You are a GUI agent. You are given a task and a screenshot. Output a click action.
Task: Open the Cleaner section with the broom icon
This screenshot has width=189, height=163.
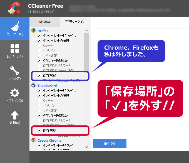(x=15, y=28)
